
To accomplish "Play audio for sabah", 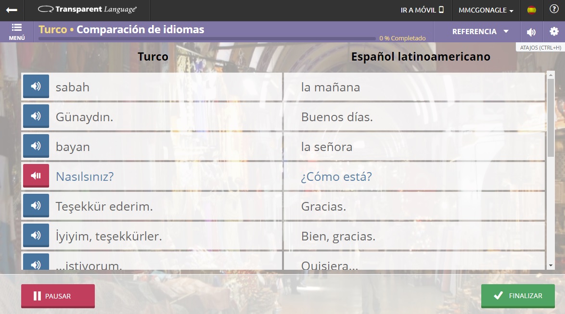I will coord(36,87).
